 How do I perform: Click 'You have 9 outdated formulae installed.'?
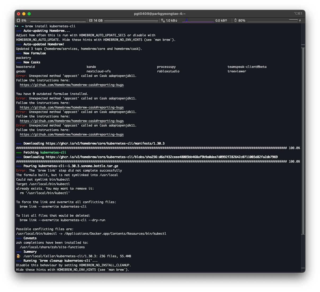point(52,94)
